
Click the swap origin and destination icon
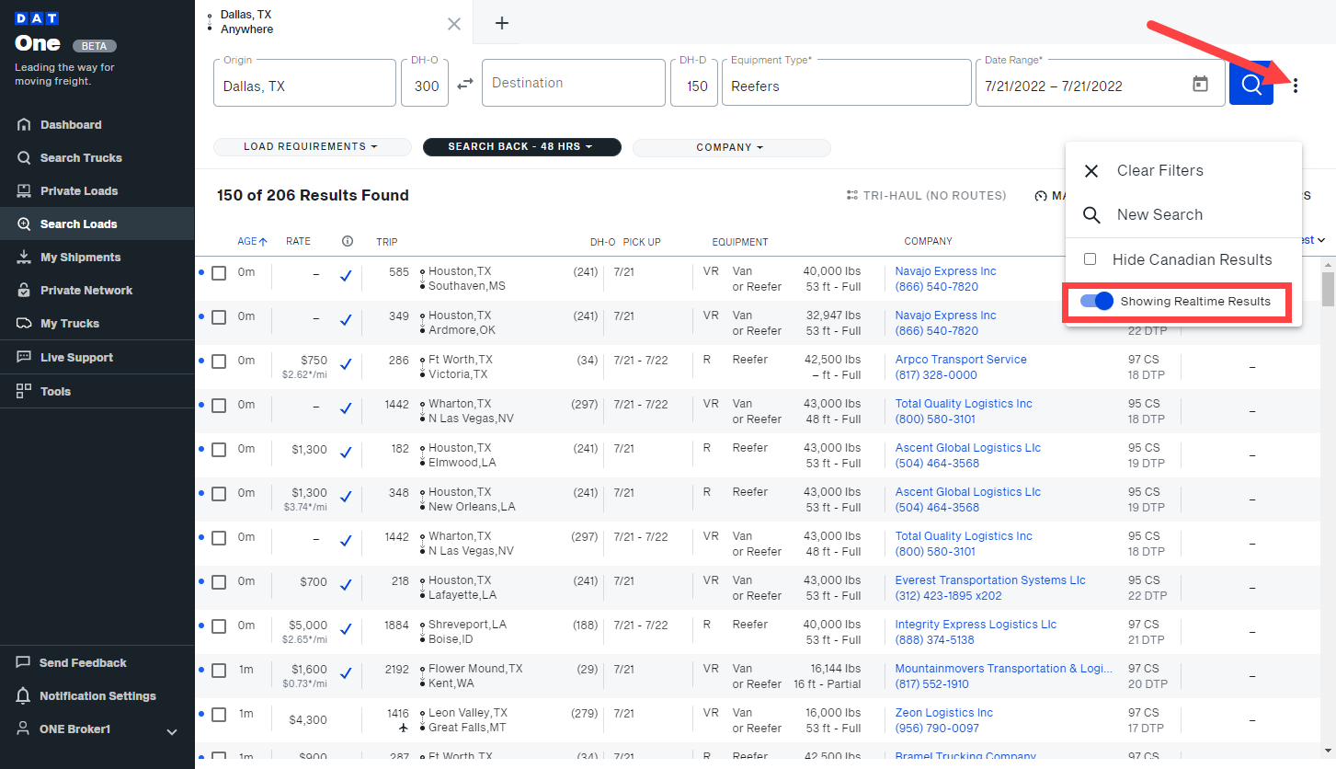click(x=464, y=83)
